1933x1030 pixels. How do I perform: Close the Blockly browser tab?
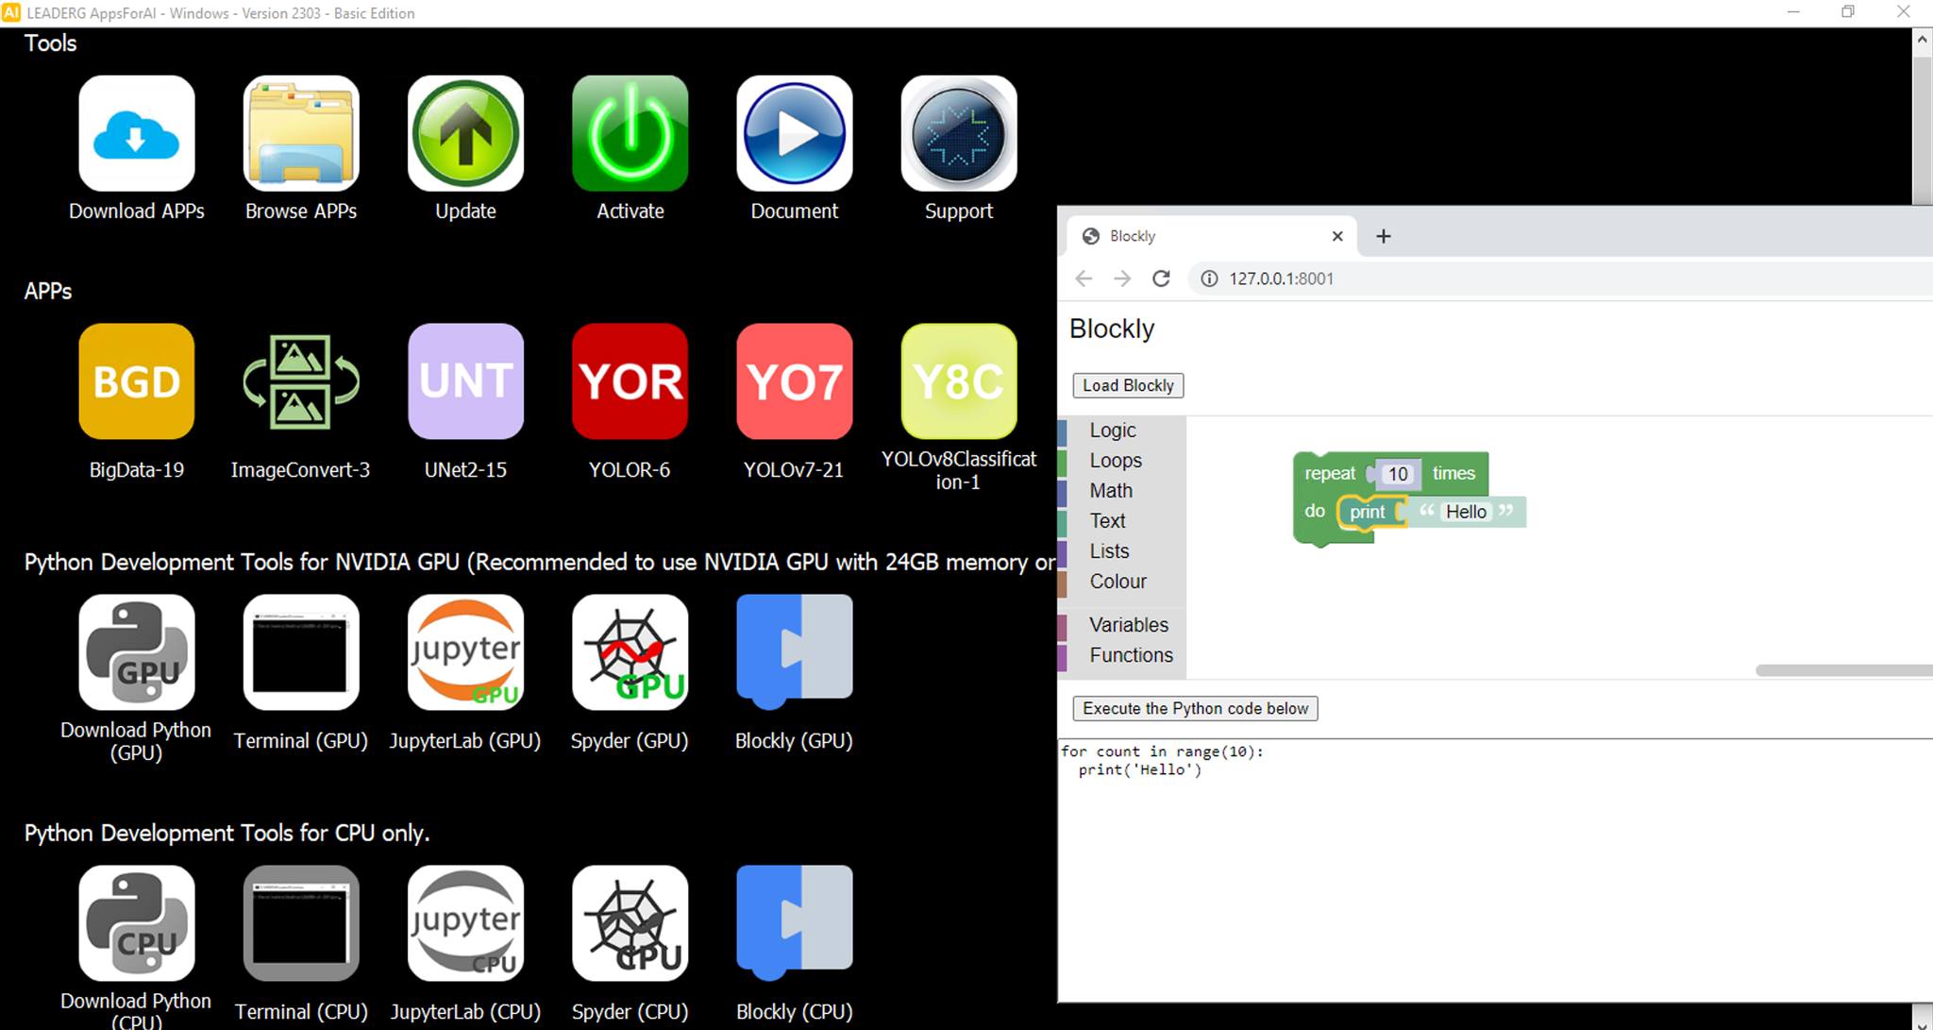1337,236
